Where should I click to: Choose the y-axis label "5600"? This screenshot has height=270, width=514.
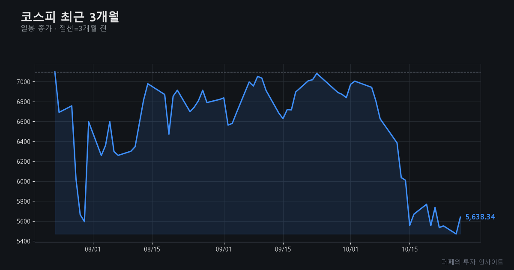(24, 222)
